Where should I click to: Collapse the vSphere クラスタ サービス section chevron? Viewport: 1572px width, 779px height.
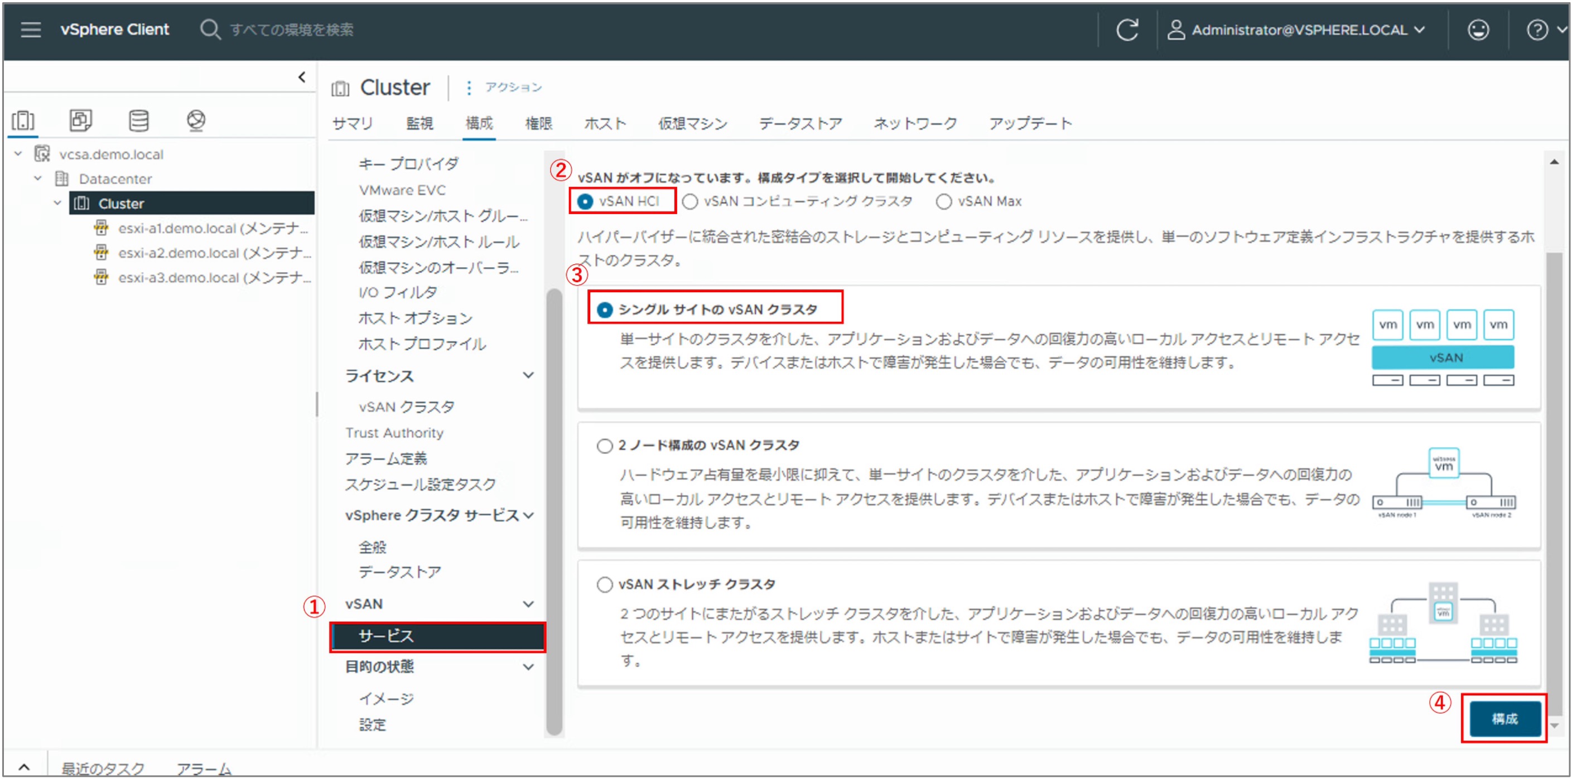tap(528, 515)
